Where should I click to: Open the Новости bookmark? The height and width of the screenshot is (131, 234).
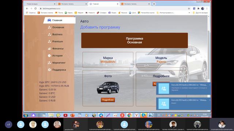(90, 13)
